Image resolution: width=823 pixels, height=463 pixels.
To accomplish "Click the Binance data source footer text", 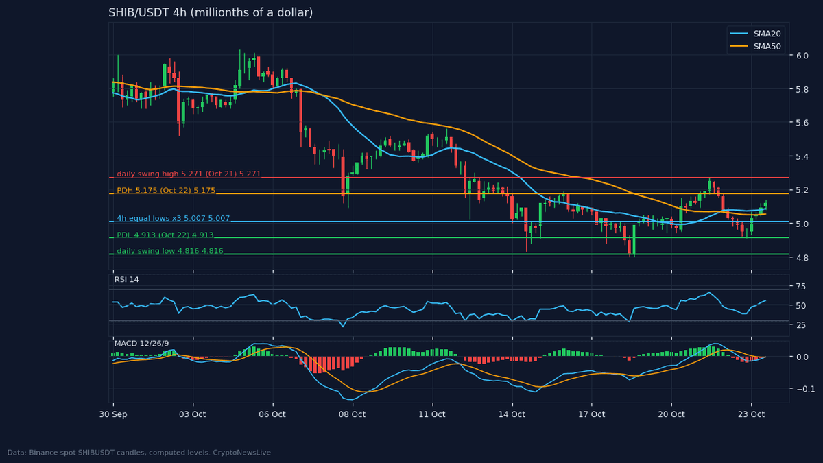I will coord(139,453).
